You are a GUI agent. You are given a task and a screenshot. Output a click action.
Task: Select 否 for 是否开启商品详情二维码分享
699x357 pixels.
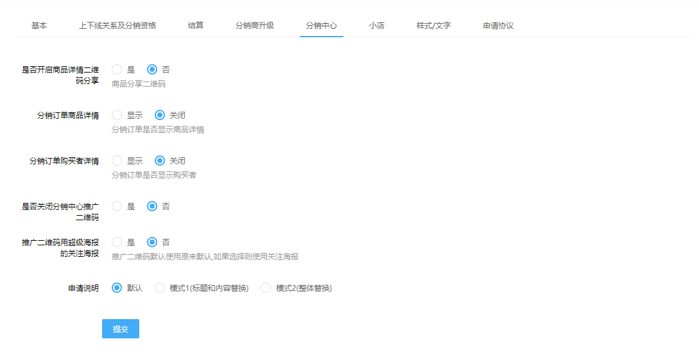pos(152,69)
